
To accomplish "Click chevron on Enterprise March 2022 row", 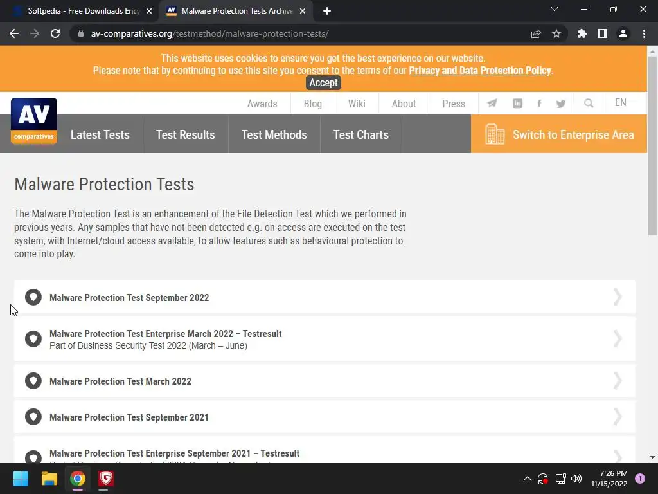I will (618, 338).
